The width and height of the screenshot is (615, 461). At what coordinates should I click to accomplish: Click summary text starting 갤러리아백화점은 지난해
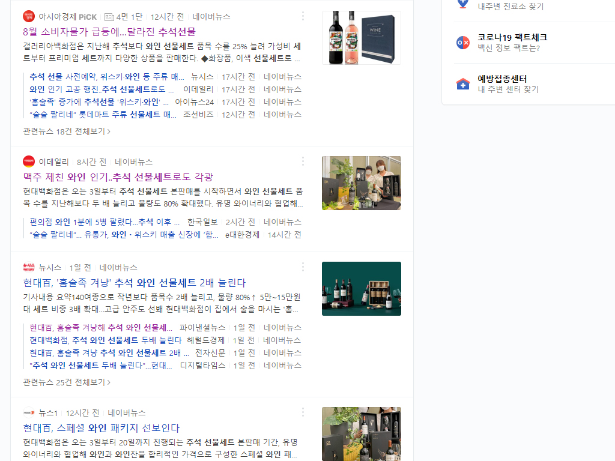click(162, 52)
